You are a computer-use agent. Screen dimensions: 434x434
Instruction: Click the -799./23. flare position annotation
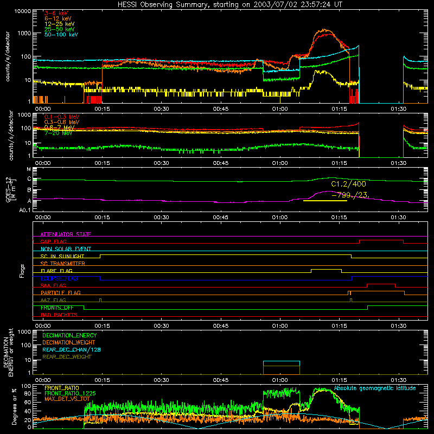350,195
